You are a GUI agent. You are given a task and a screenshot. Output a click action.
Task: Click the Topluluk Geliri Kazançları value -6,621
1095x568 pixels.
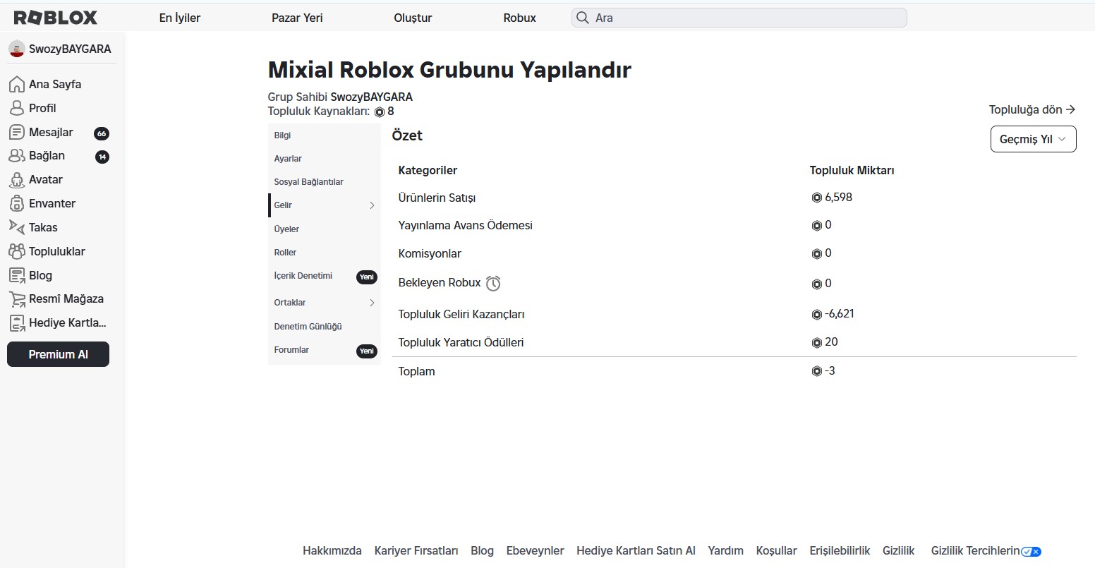[840, 314]
